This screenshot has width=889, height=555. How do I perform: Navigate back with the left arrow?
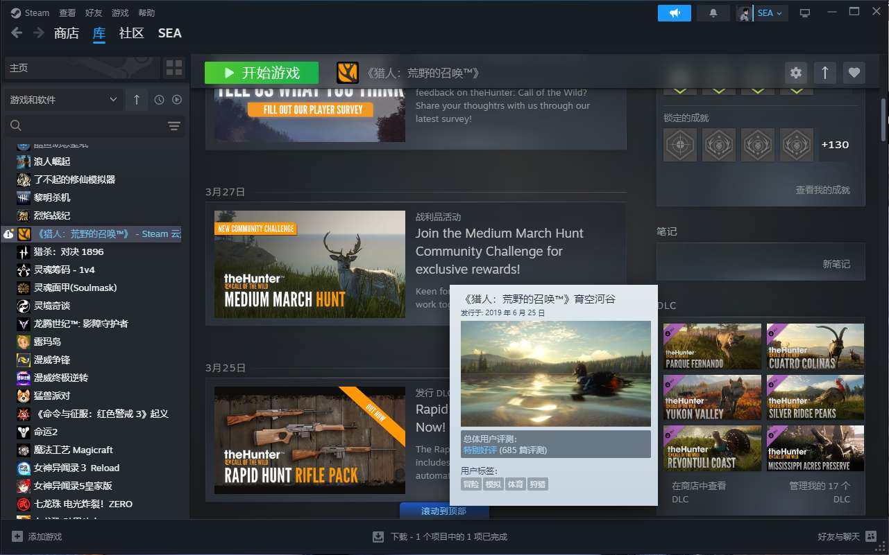pos(17,33)
